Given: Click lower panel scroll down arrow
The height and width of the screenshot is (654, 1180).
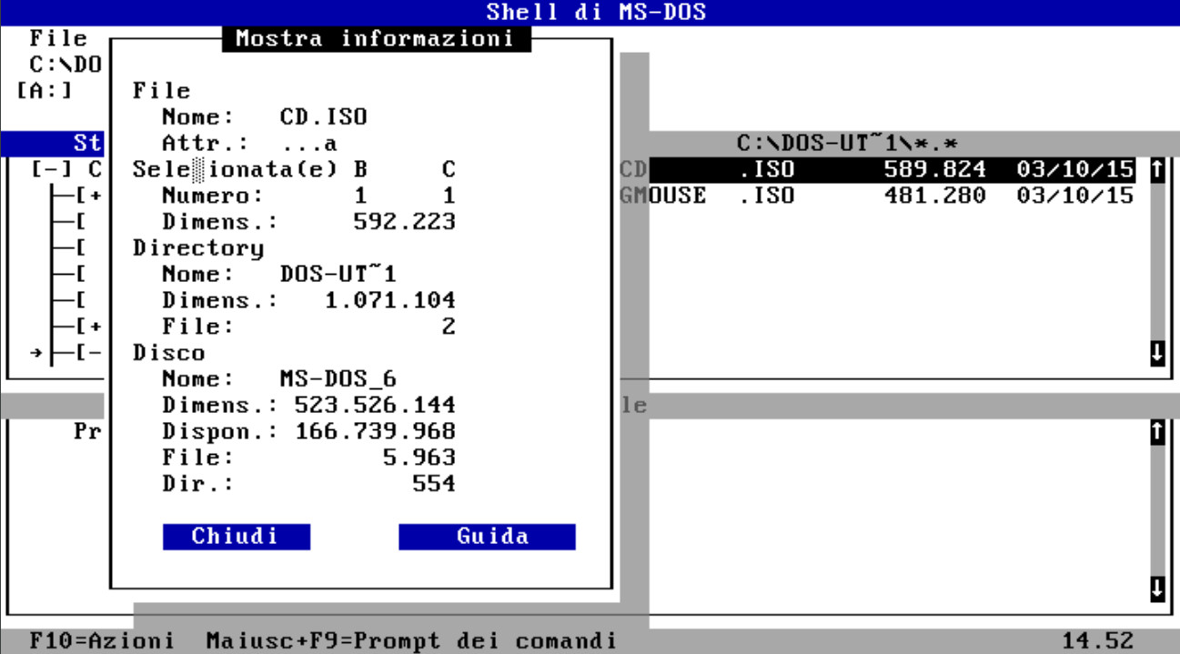Looking at the screenshot, I should click(1157, 589).
